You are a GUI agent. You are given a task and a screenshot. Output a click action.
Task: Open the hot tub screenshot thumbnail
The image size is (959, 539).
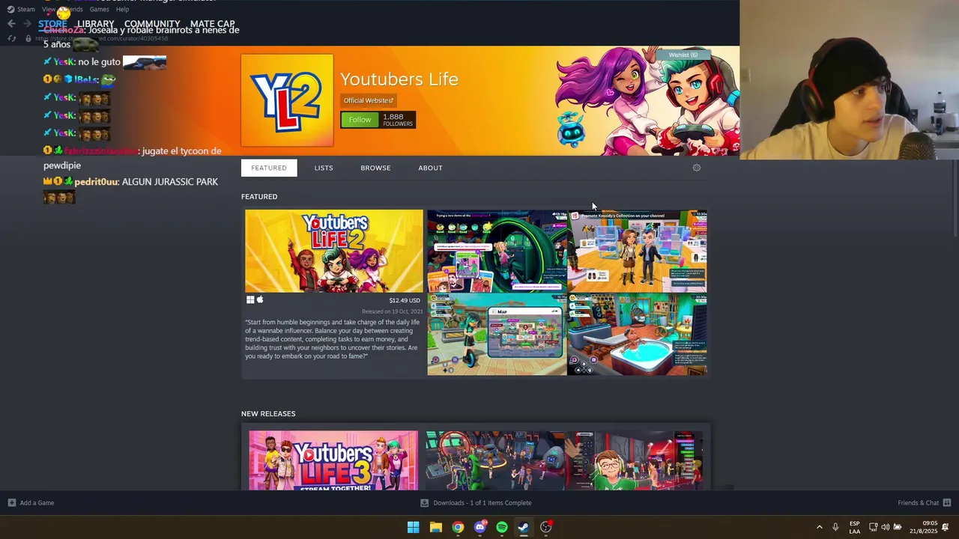click(637, 334)
